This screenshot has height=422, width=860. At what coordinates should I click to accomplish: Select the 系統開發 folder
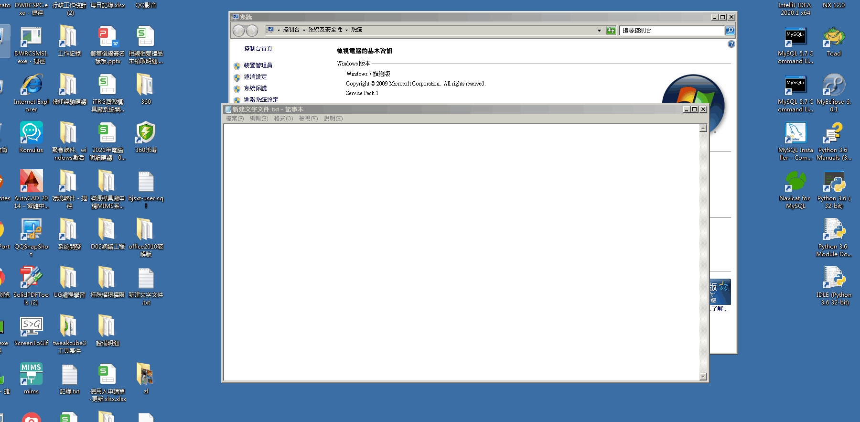pyautogui.click(x=69, y=234)
